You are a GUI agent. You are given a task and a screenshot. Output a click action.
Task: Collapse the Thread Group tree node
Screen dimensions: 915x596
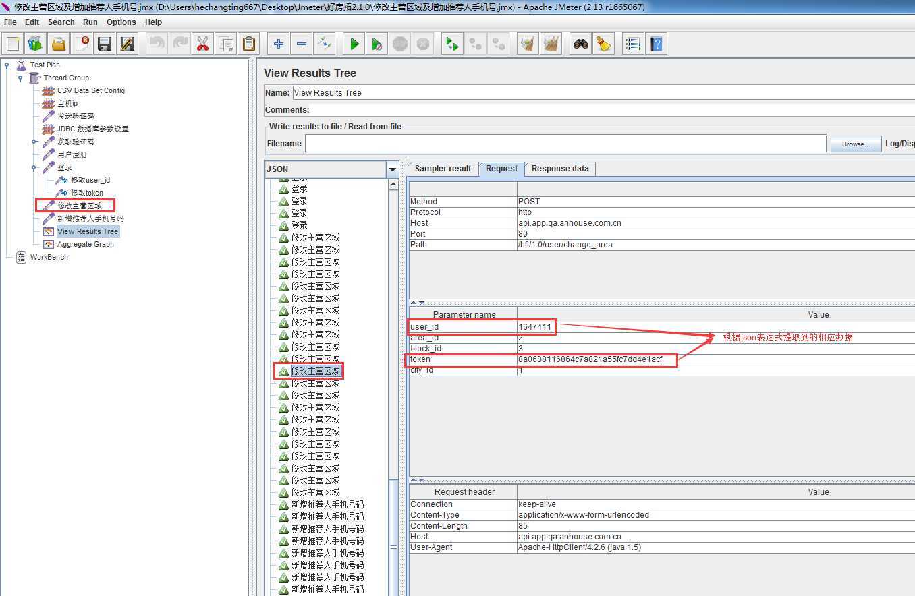[21, 78]
